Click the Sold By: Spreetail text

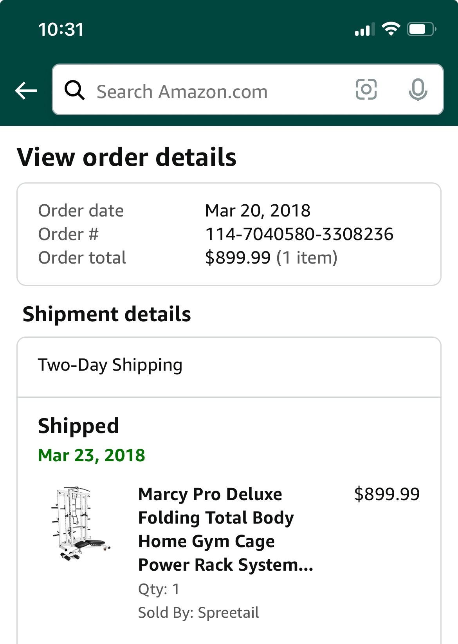(198, 612)
